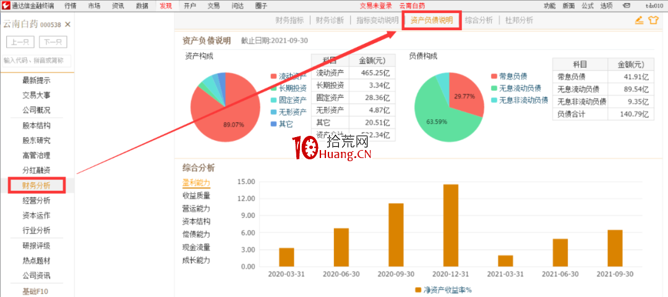Viewport: 668px width, 297px height.
Task: Select 资本运作 in the sidebar
Action: [x=36, y=215]
